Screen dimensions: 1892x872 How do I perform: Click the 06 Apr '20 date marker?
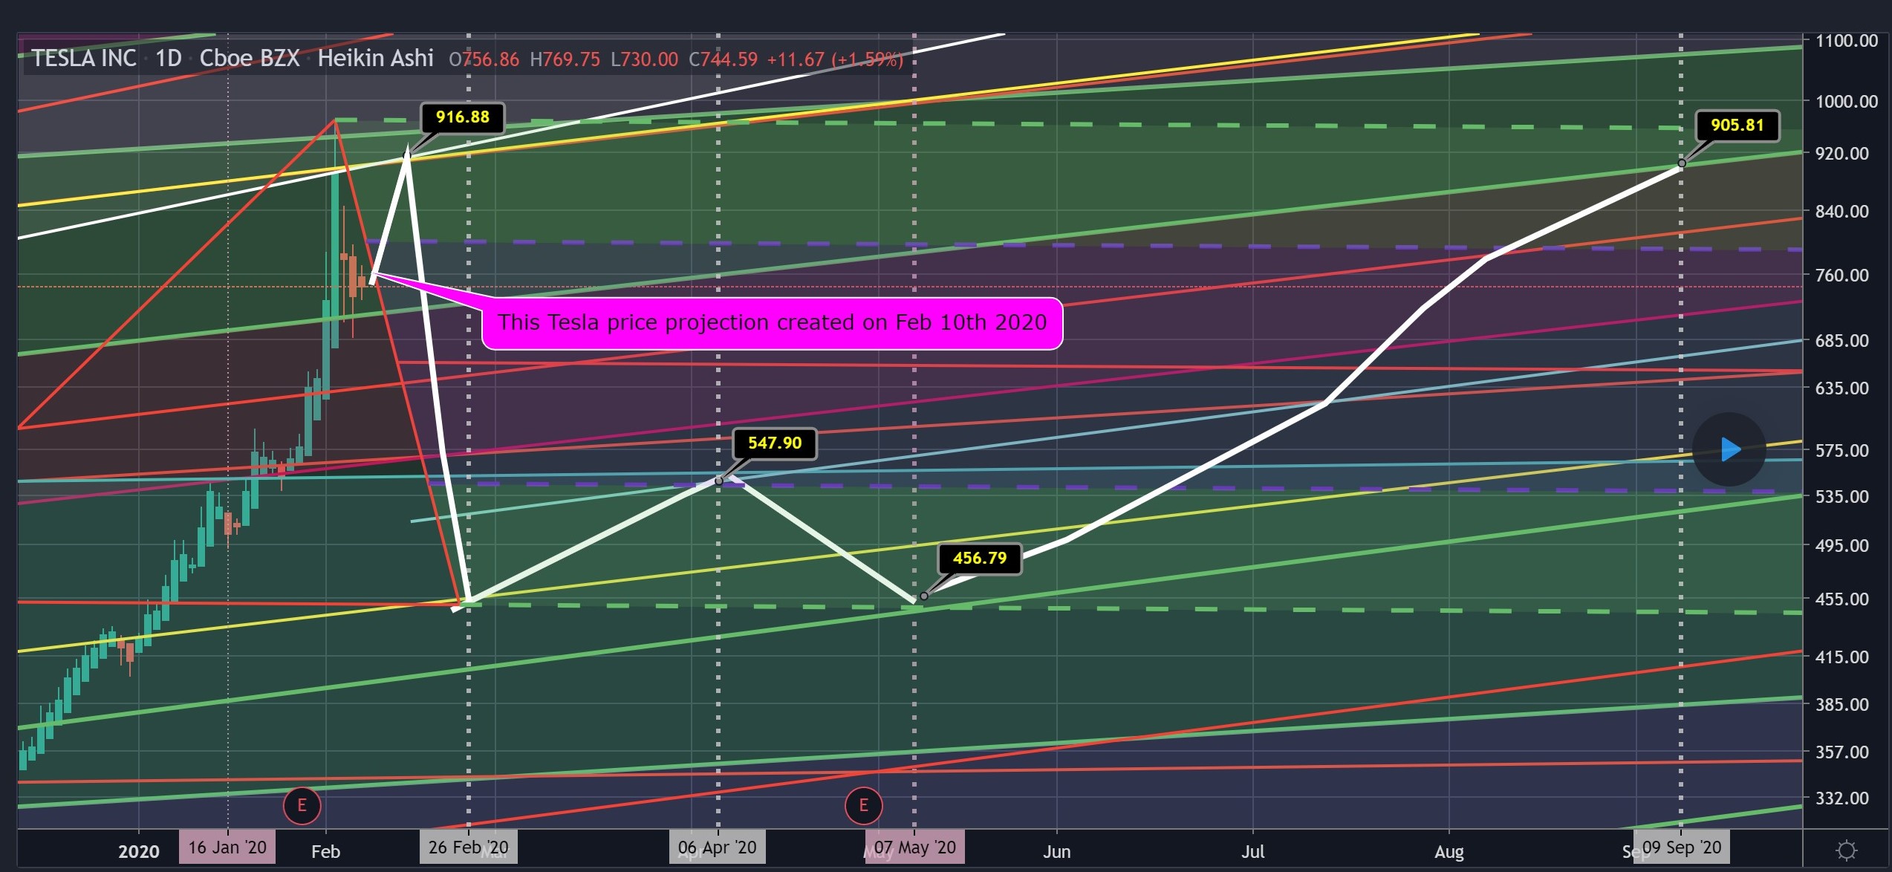(717, 847)
